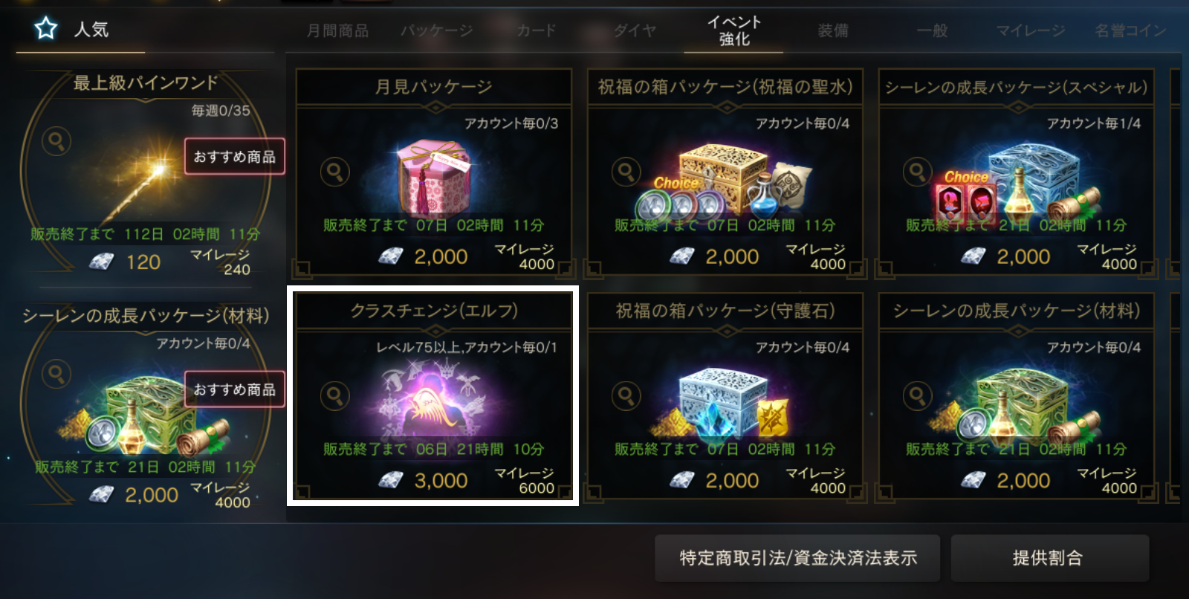Open magnifier preview for 祝福の箱パッケージ(祝福の聖水)
Image resolution: width=1189 pixels, height=599 pixels.
point(626,172)
